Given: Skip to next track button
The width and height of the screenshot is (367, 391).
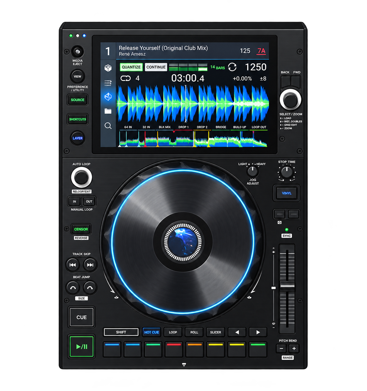Looking at the screenshot, I should [x=90, y=265].
